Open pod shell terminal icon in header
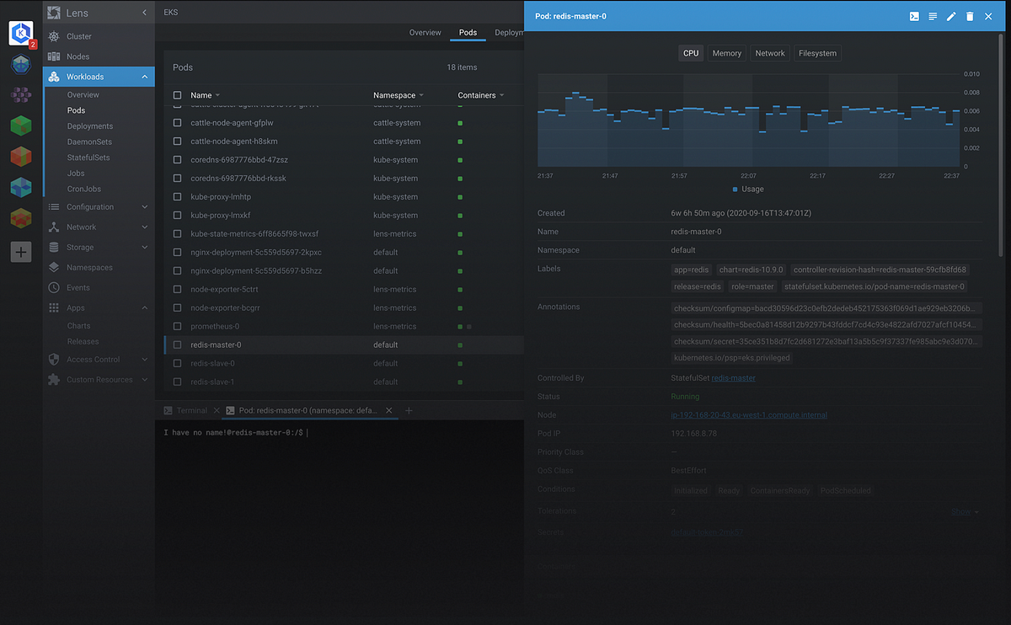The width and height of the screenshot is (1011, 625). pyautogui.click(x=914, y=16)
